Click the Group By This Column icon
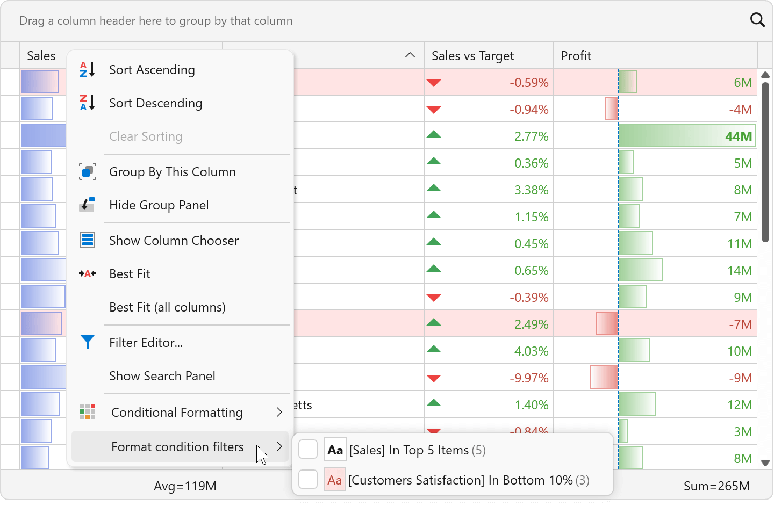Viewport: 774px width, 506px height. click(x=87, y=172)
